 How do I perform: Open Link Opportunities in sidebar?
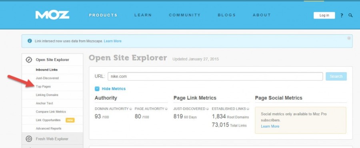coord(48,120)
